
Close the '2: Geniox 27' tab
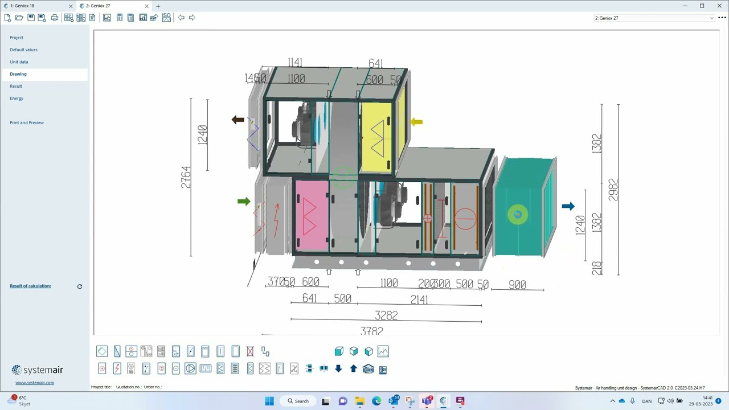tap(146, 6)
